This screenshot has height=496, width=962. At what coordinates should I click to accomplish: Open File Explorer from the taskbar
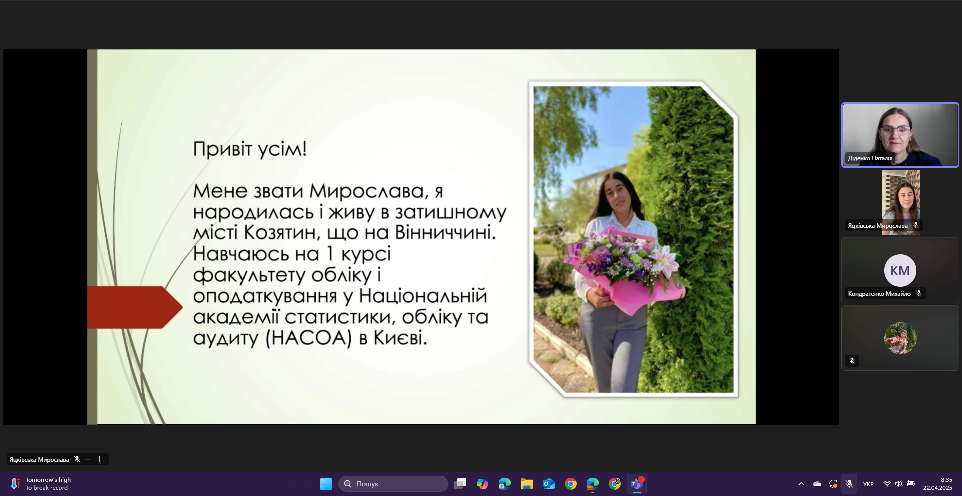526,484
